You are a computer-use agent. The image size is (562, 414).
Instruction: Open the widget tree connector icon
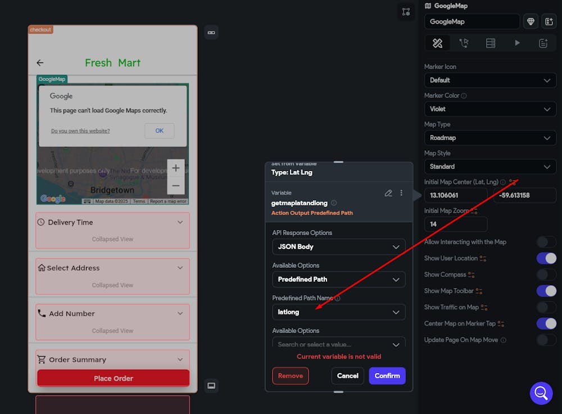[406, 12]
